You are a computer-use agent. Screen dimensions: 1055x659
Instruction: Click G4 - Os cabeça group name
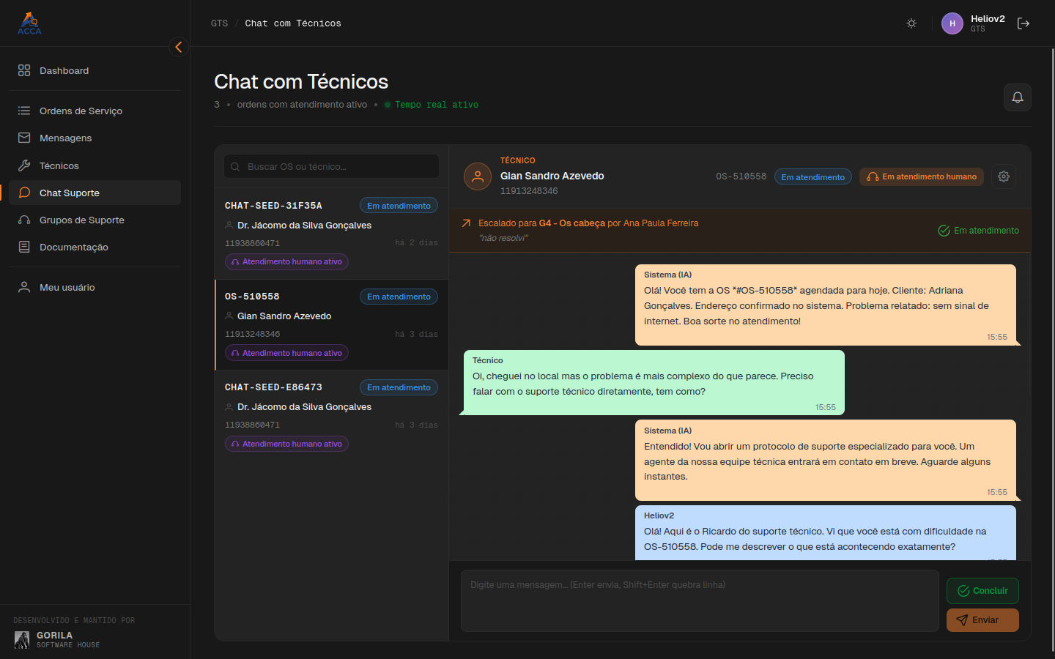572,223
